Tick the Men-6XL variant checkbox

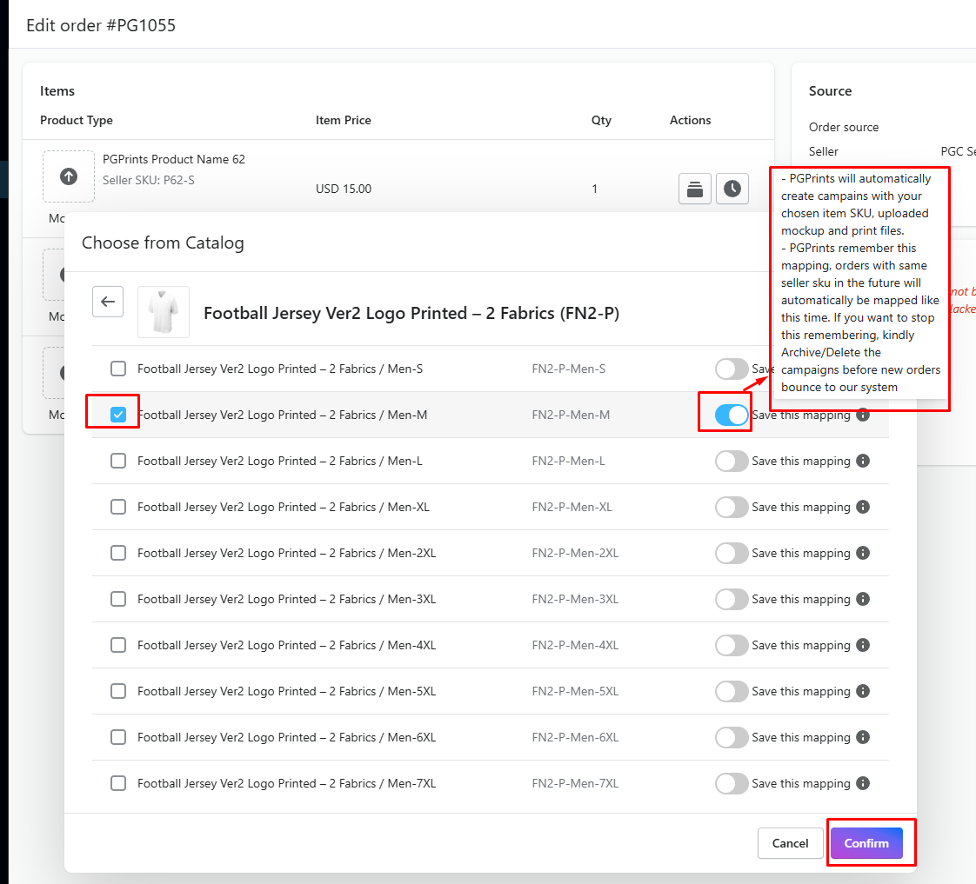(118, 738)
